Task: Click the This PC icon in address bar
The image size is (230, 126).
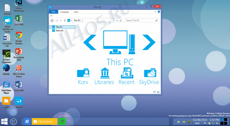Action: [x=69, y=20]
